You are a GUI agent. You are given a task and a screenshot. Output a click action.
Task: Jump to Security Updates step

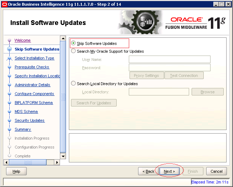click(x=30, y=120)
